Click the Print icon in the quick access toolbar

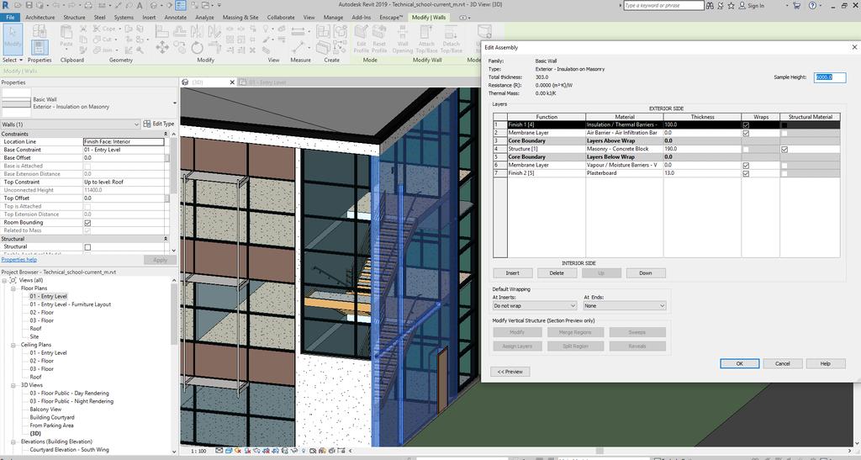[88, 6]
